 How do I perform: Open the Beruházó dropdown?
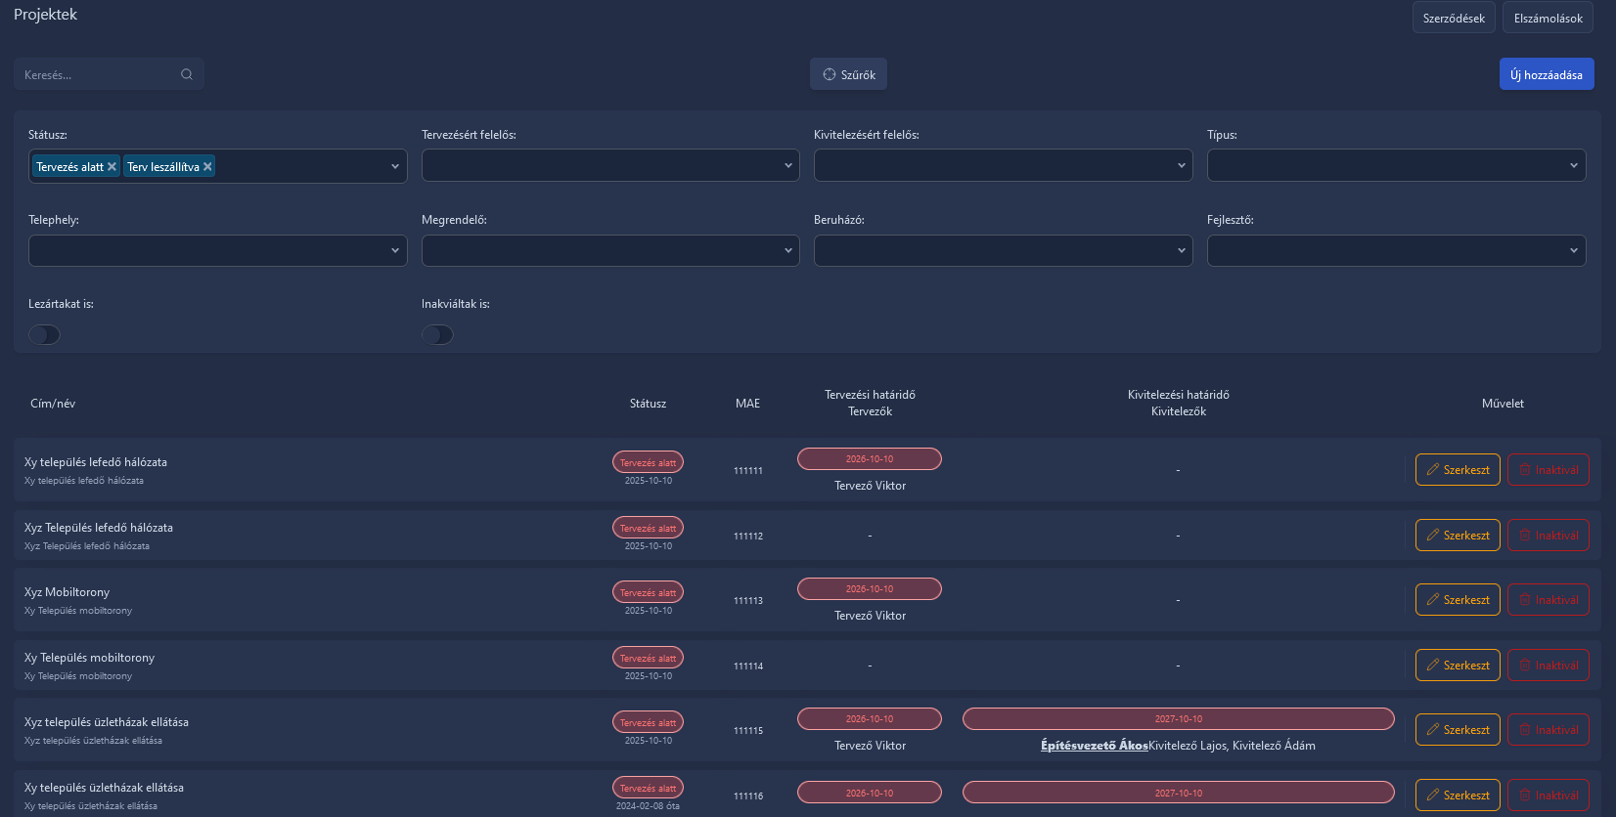[x=1004, y=250]
